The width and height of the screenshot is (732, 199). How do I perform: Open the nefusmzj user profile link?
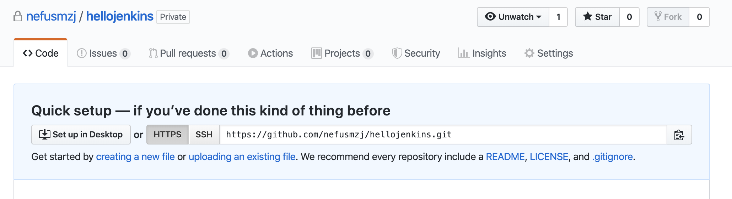[x=51, y=16]
